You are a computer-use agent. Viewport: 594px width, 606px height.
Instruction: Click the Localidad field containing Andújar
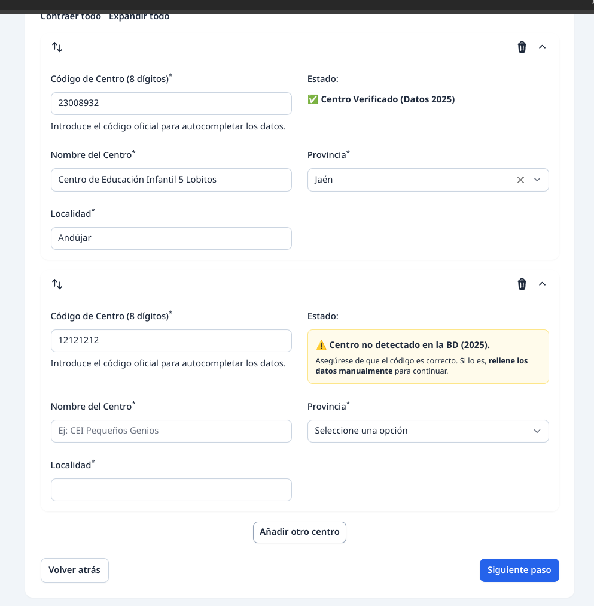[171, 238]
